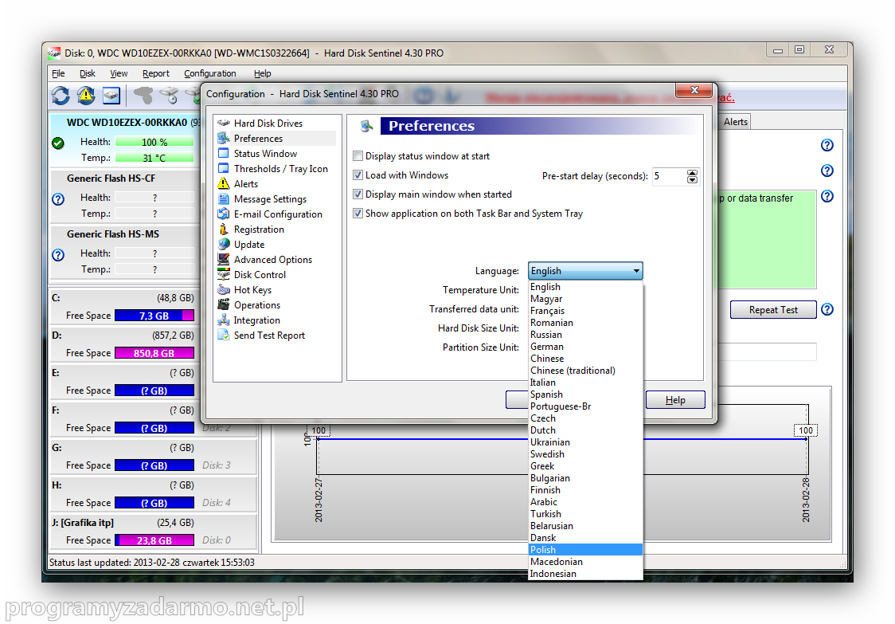This screenshot has height=624, width=895.
Task: Open the Help menu in the menu bar
Action: 263,73
